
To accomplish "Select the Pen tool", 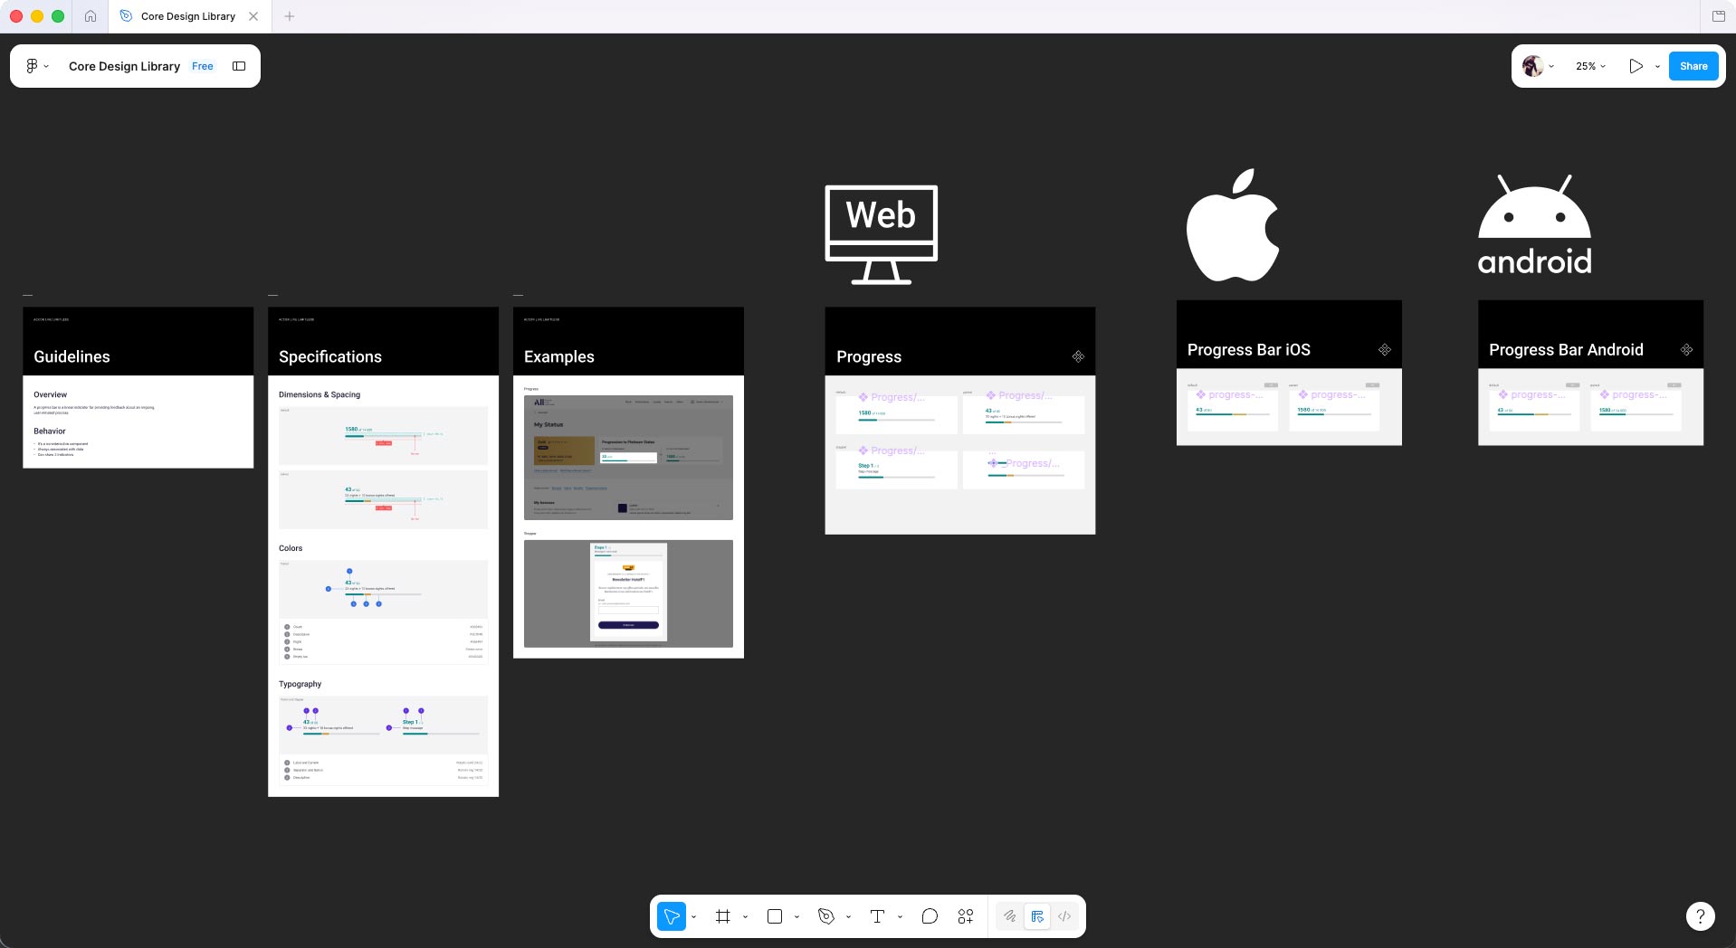I will [826, 916].
